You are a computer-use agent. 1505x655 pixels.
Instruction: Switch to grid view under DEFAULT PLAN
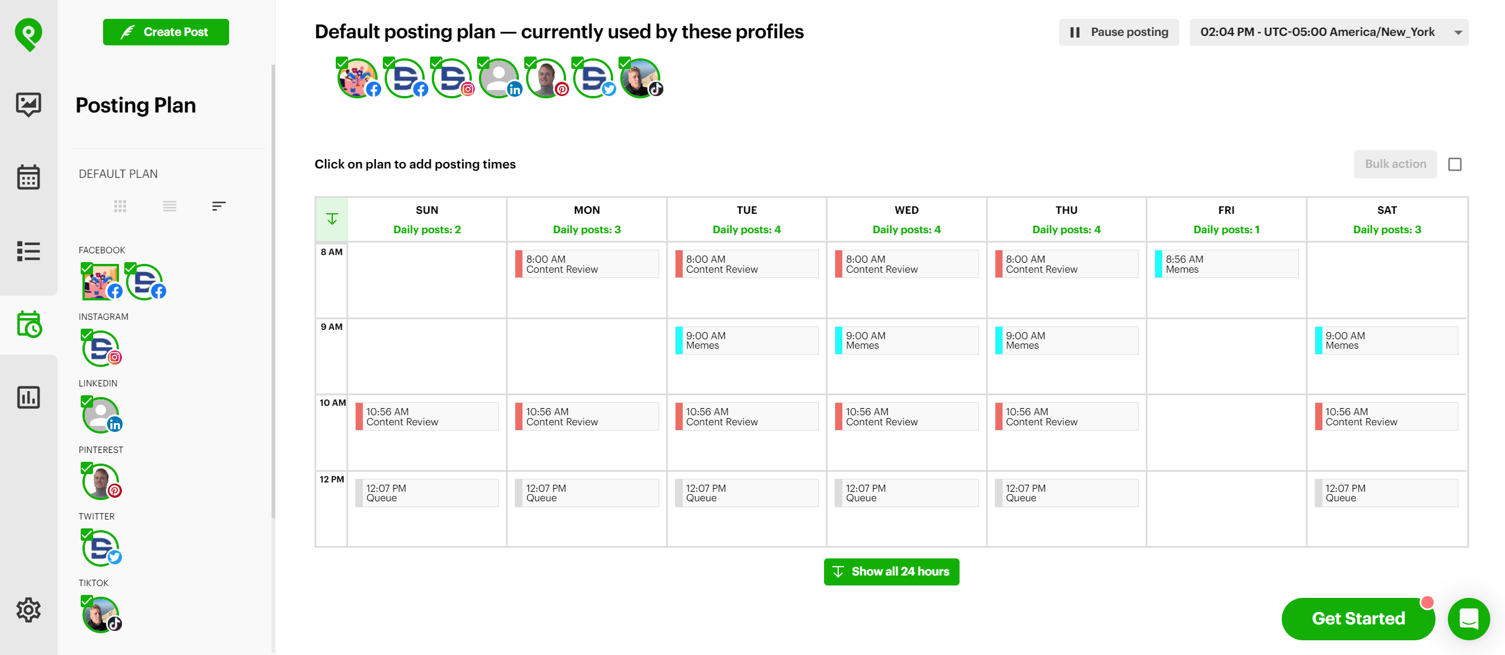120,206
